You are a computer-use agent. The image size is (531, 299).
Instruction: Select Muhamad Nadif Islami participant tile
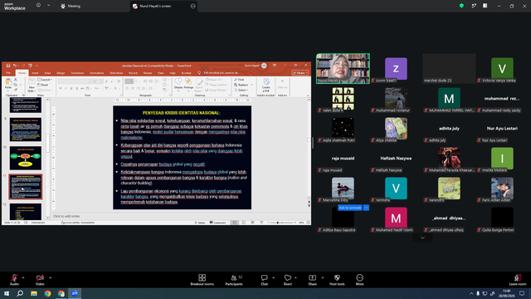396,218
